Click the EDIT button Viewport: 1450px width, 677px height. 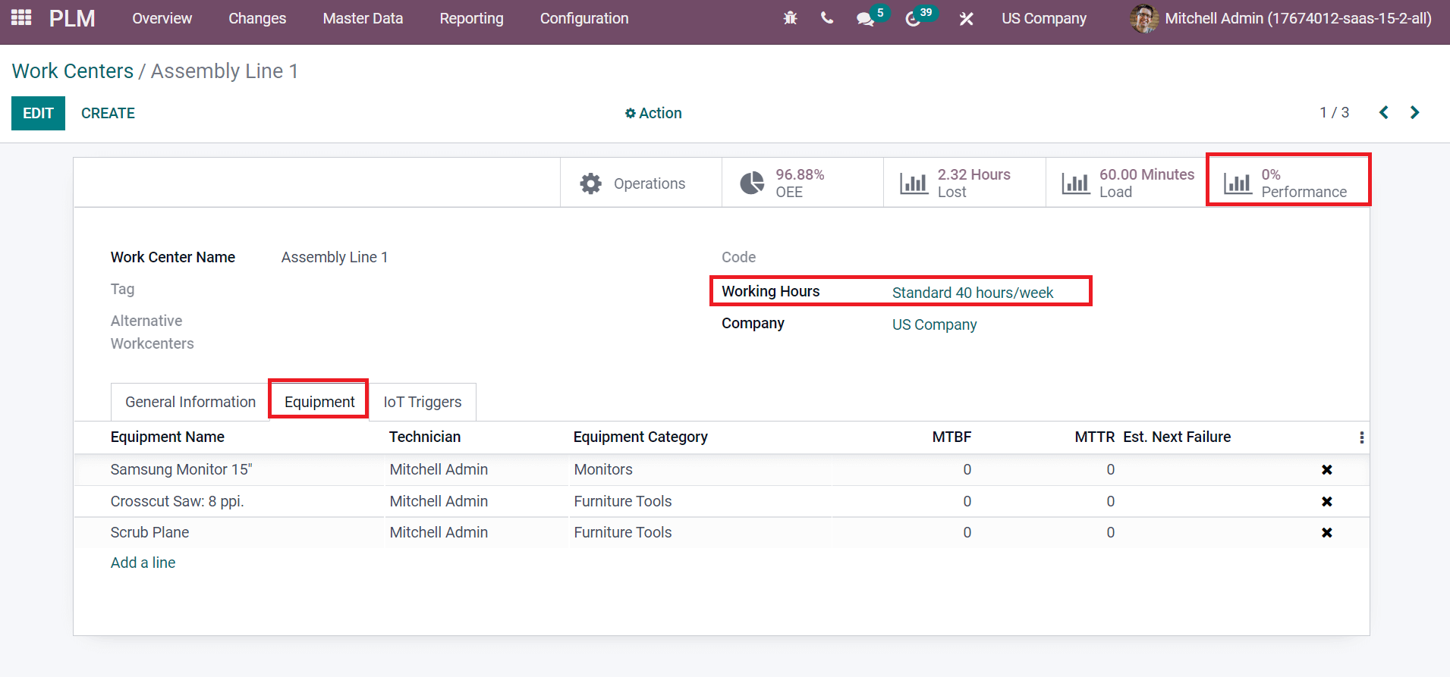tap(38, 113)
